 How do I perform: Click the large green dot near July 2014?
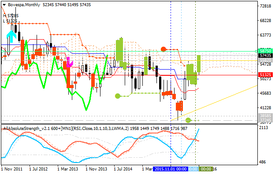click(x=118, y=96)
